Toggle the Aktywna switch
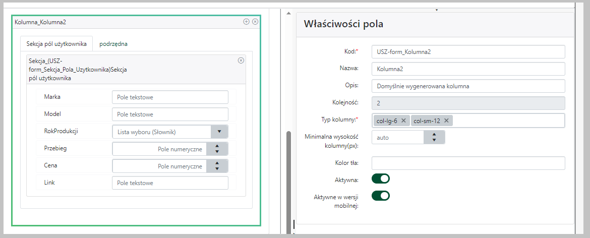 pyautogui.click(x=381, y=178)
